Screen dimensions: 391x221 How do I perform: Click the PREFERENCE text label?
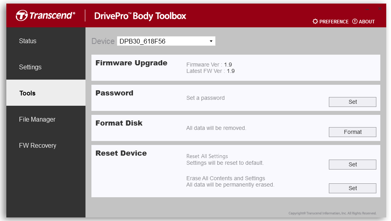point(334,22)
